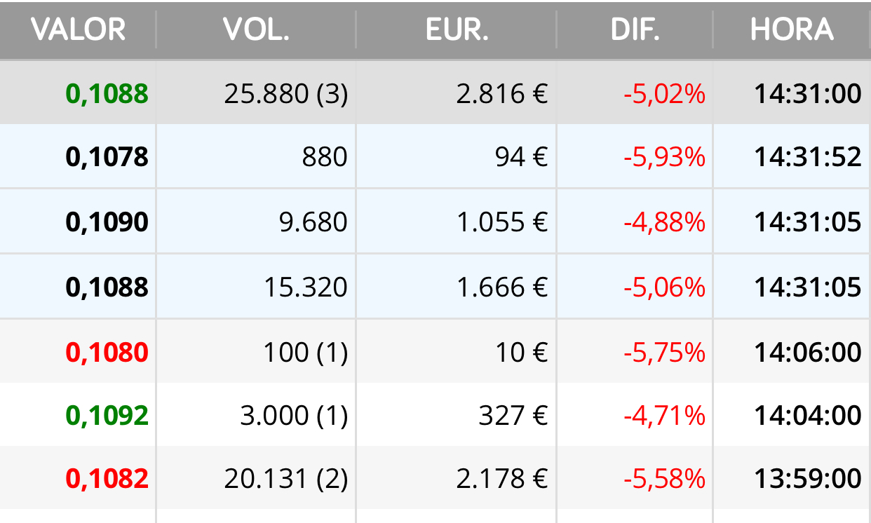This screenshot has height=523, width=871.
Task: Sort by the DIF. column header
Action: click(635, 29)
